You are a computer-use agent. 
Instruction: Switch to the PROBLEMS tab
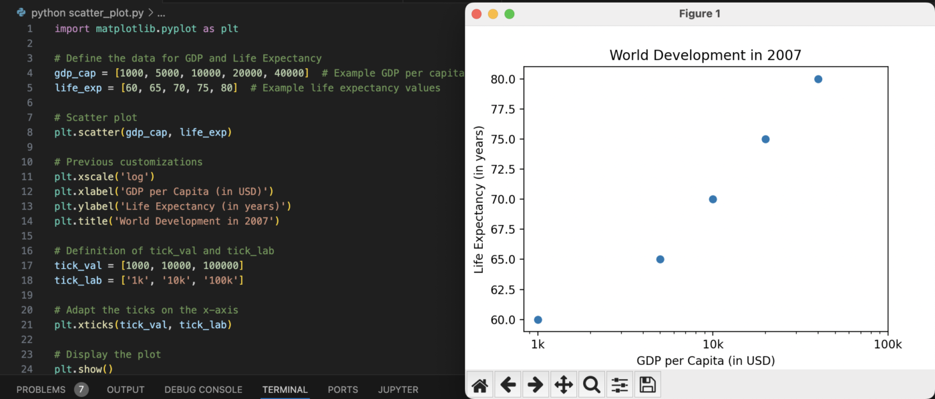[41, 390]
